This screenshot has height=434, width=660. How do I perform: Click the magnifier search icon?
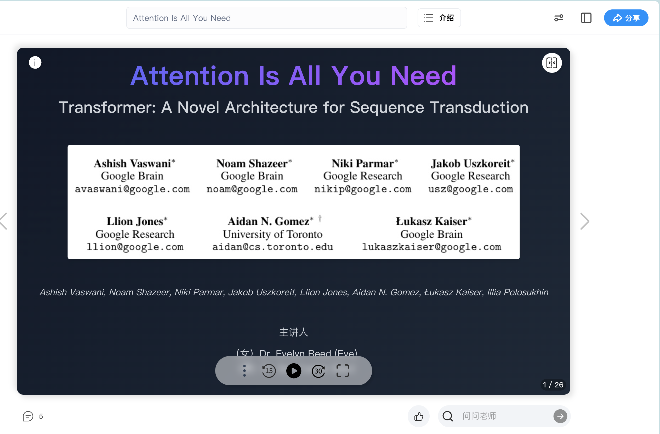[447, 416]
